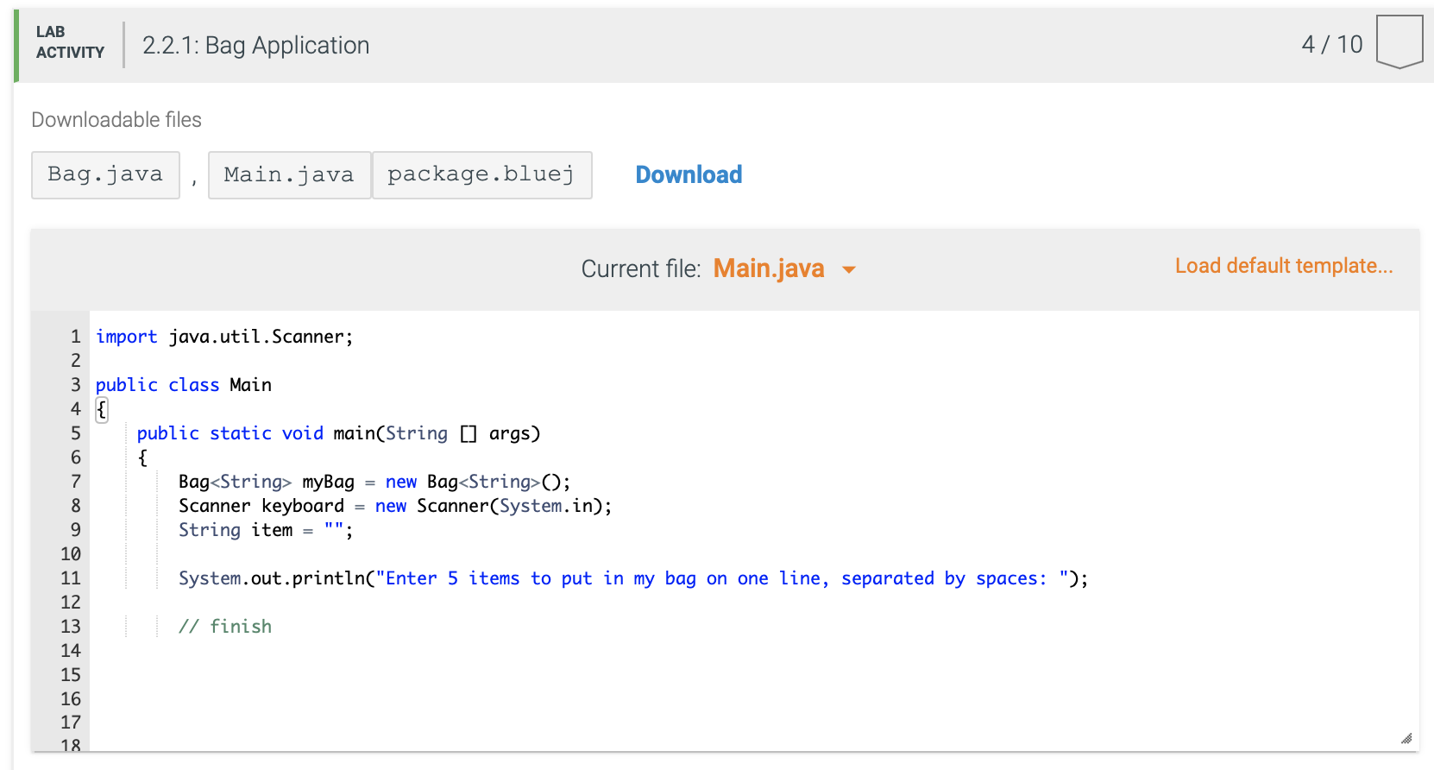1434x770 pixels.
Task: Select the Main.java downloadable file button
Action: pyautogui.click(x=289, y=175)
